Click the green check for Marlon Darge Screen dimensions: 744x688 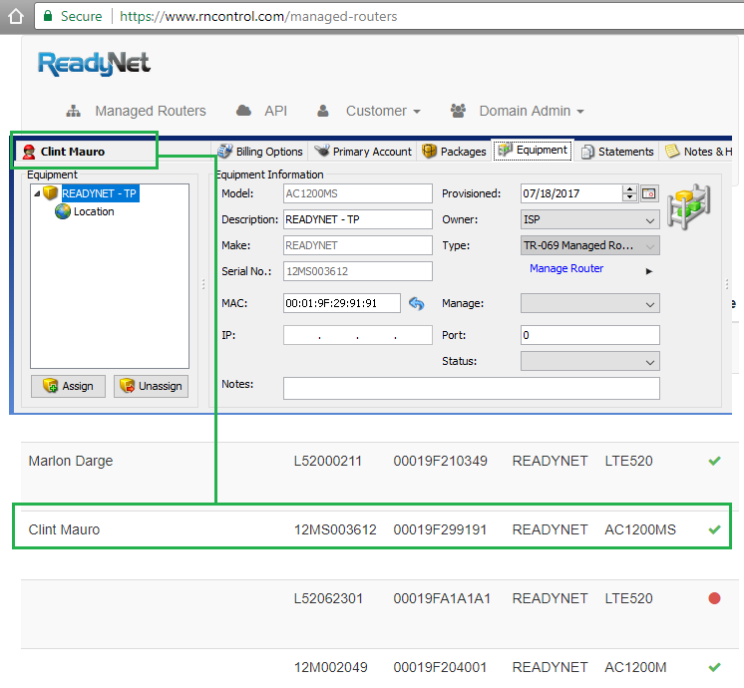point(714,461)
